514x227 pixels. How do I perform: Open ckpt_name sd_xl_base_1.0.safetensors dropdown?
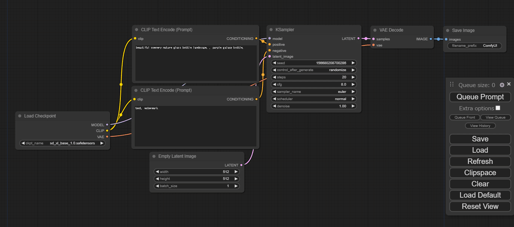63,143
